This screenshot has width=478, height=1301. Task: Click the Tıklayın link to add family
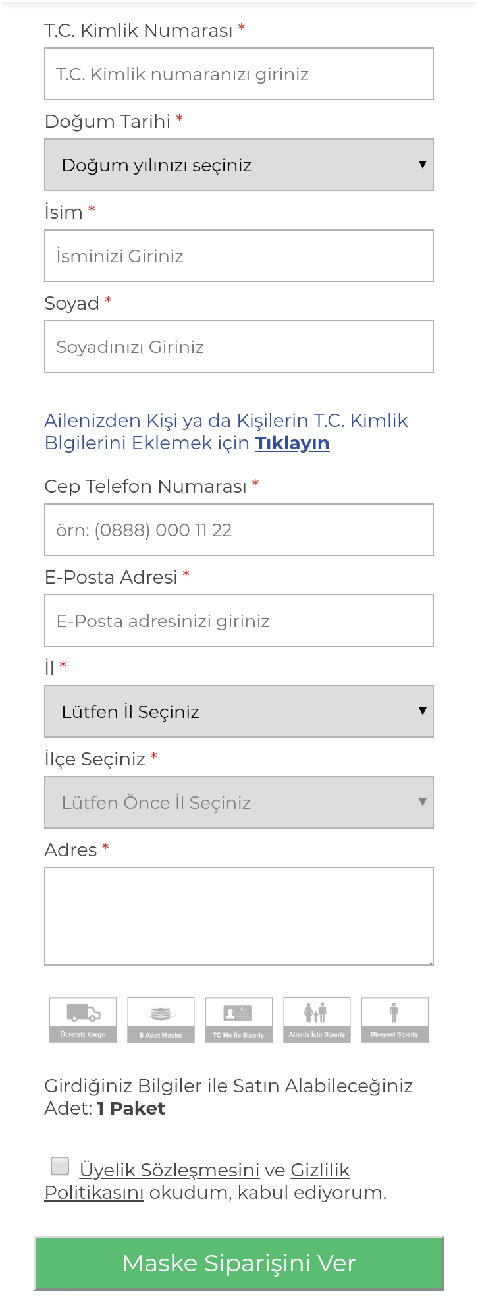pyautogui.click(x=292, y=443)
